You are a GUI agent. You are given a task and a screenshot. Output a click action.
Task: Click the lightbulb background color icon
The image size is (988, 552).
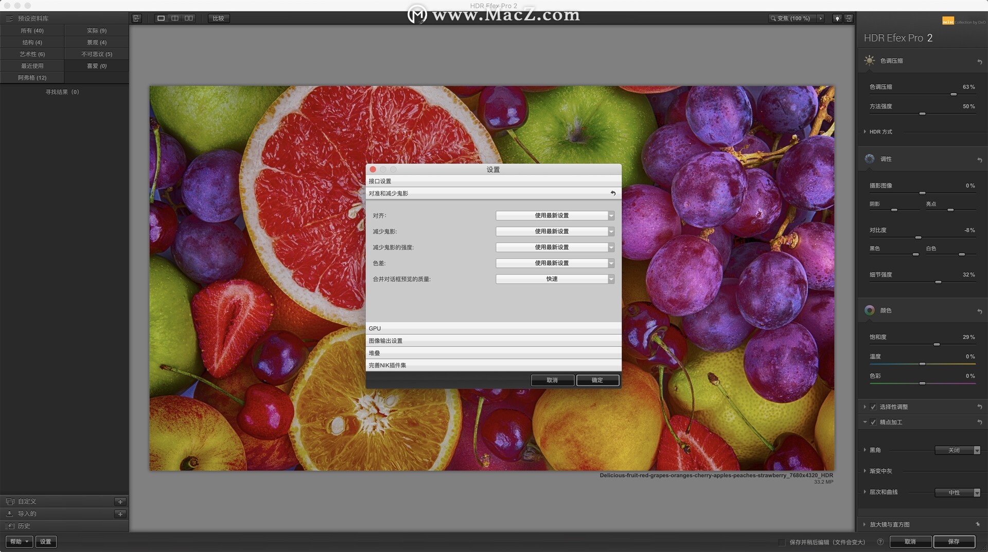[837, 18]
